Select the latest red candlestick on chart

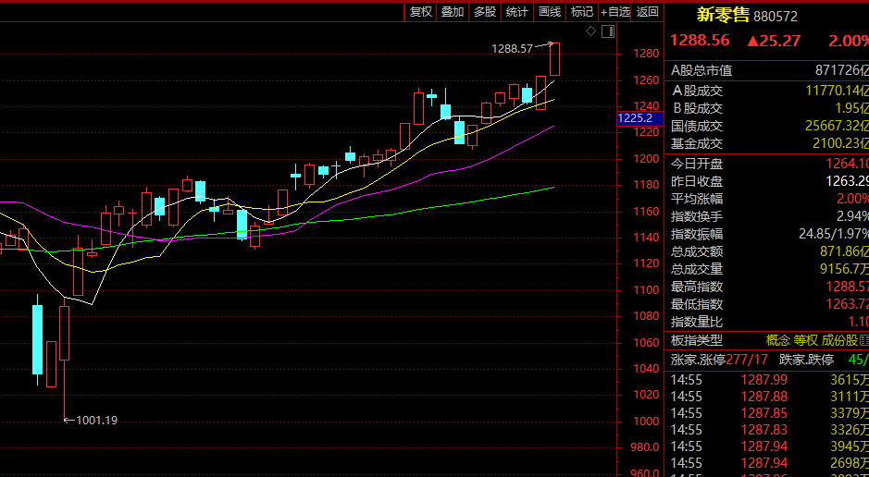pyautogui.click(x=554, y=59)
